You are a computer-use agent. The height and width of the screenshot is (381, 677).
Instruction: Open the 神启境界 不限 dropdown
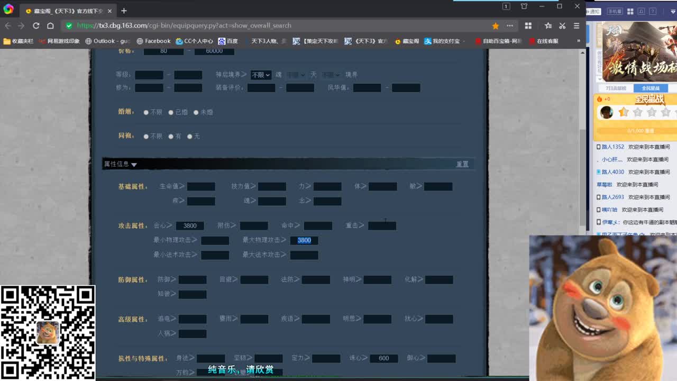261,75
